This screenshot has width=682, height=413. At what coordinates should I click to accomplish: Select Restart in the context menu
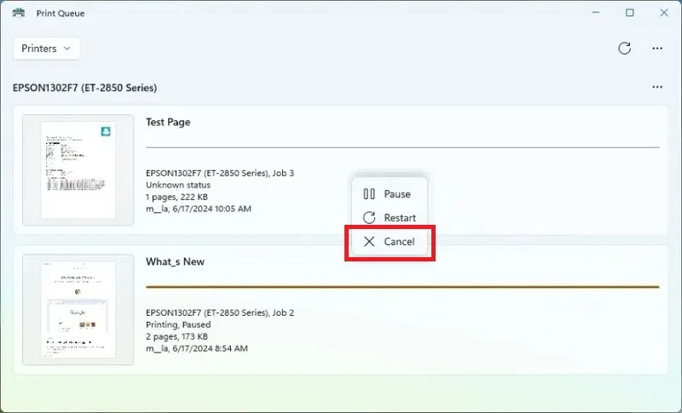(x=390, y=218)
